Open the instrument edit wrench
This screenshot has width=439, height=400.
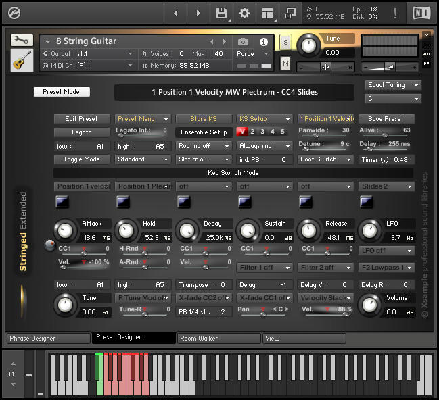point(22,41)
